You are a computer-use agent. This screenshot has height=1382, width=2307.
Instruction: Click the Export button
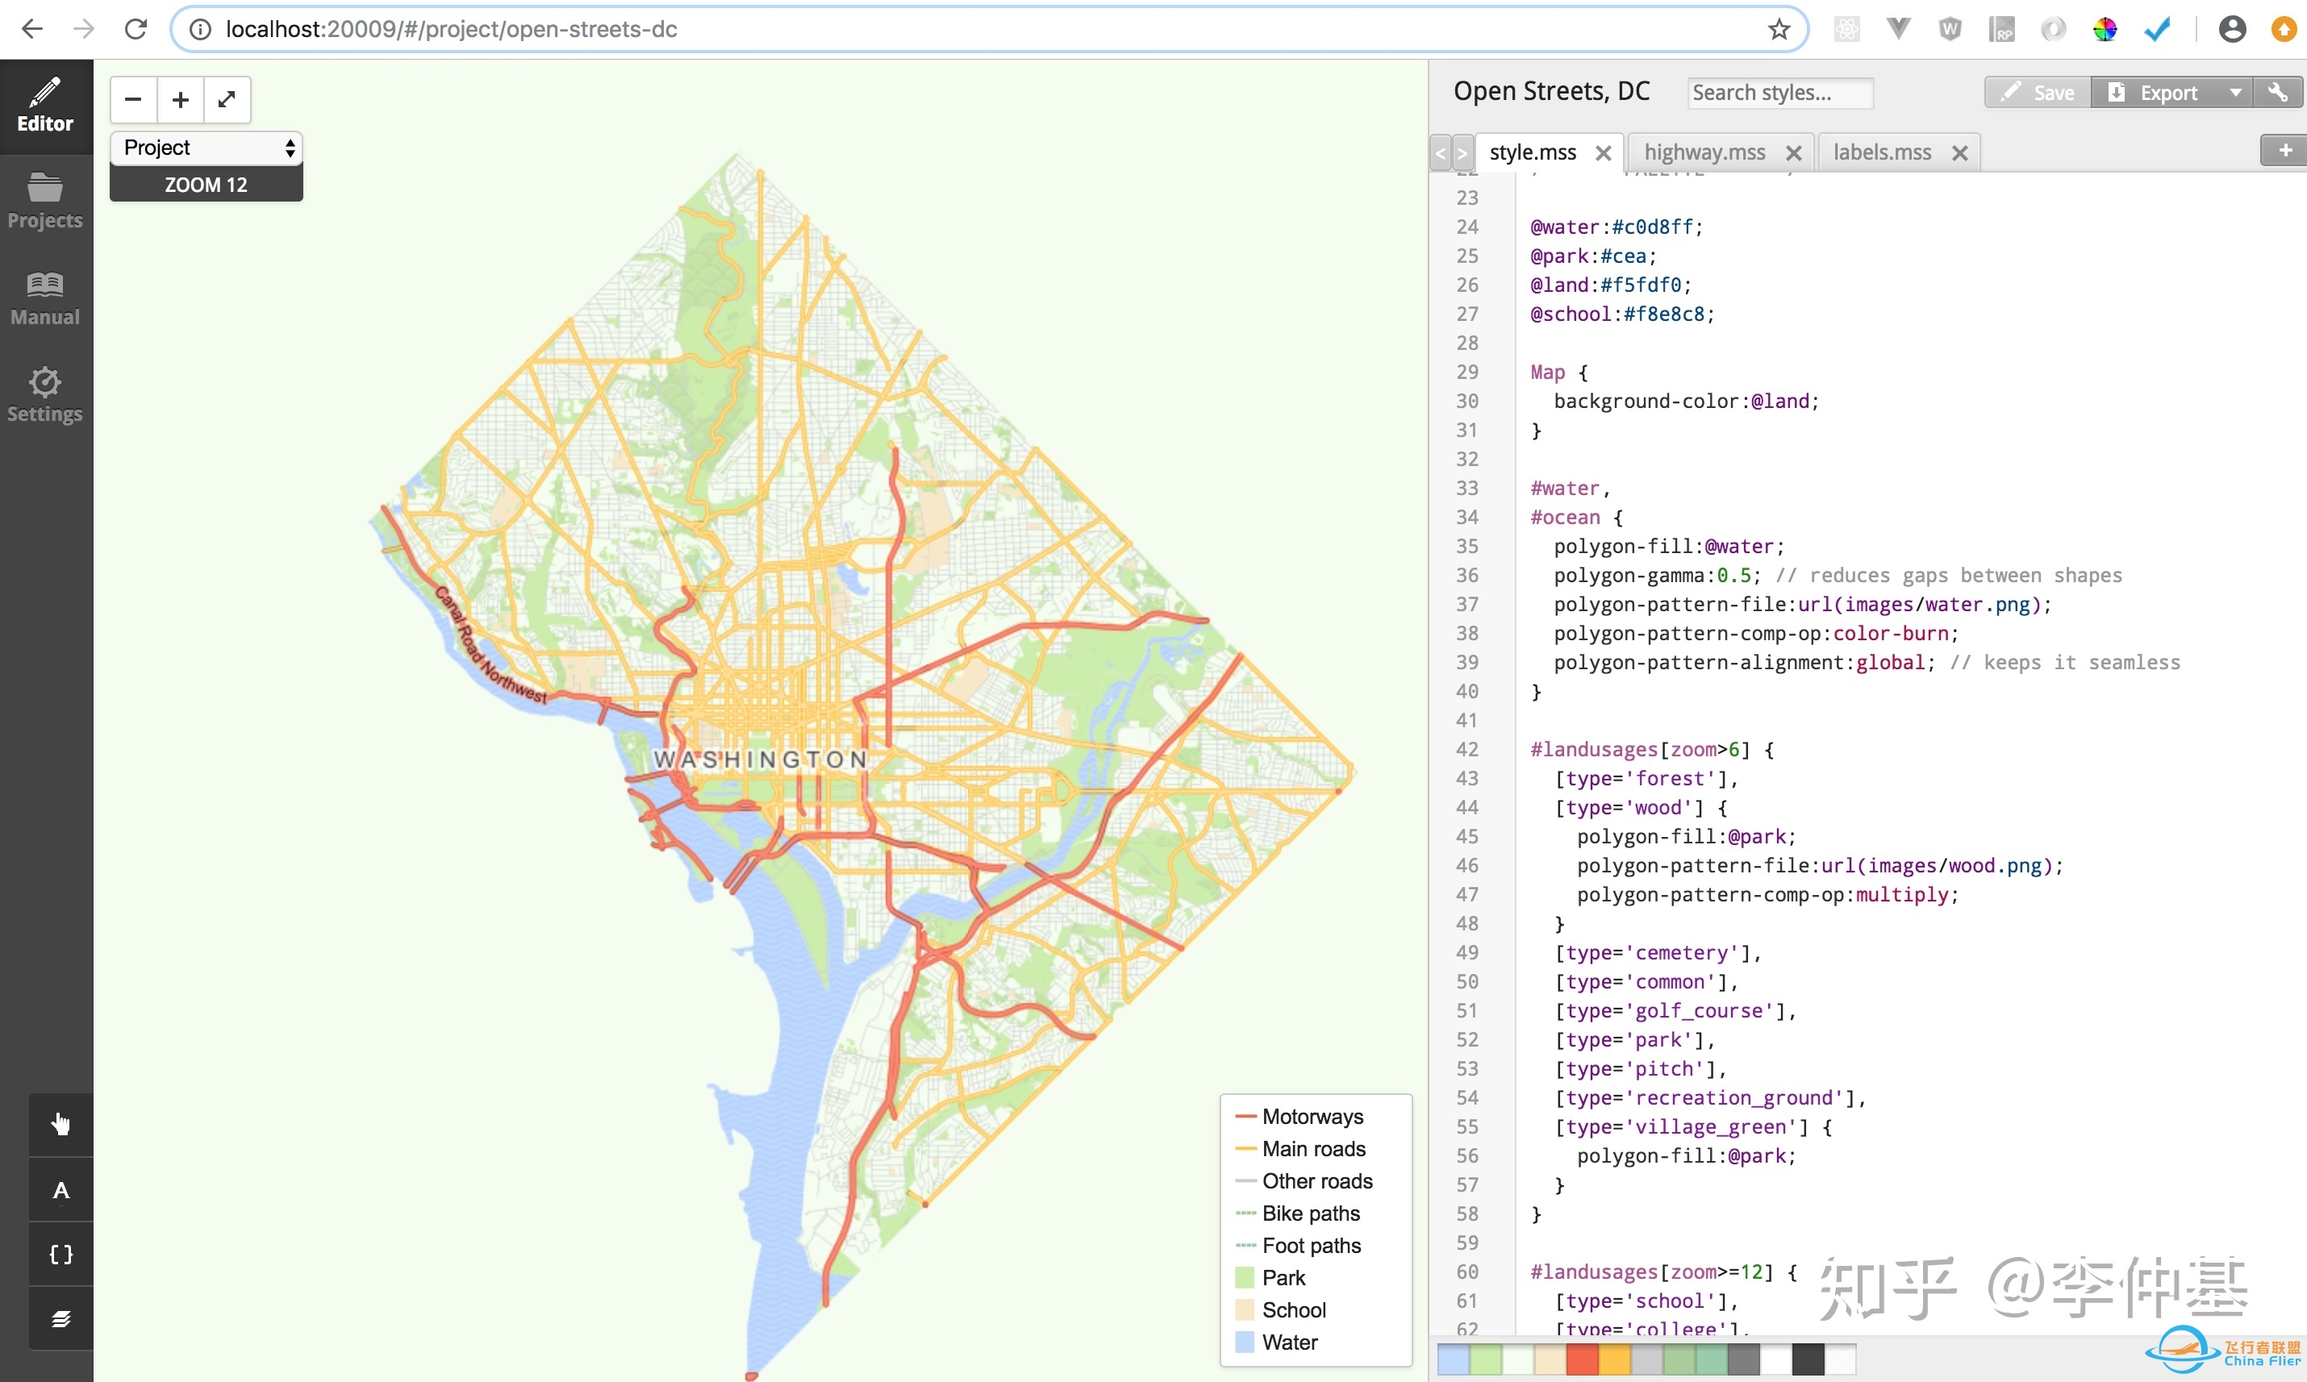pyautogui.click(x=2156, y=92)
